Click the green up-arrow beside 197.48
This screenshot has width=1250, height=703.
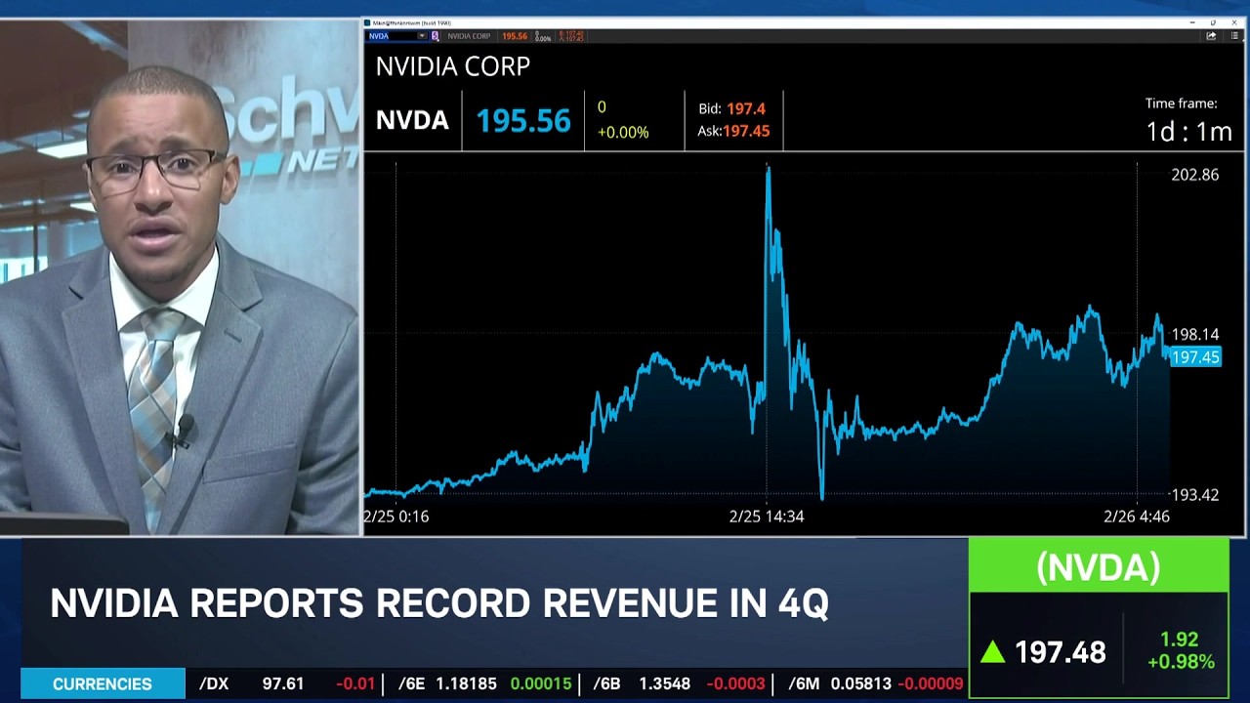pos(993,651)
